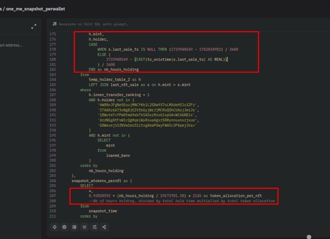The height and width of the screenshot is (239, 330).
Task: Click ') / 3600' on line 181
Action: pos(106,64)
